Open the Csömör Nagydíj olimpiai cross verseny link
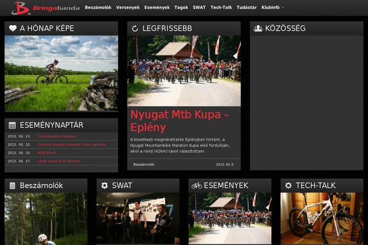The height and width of the screenshot is (245, 368). 72,145
